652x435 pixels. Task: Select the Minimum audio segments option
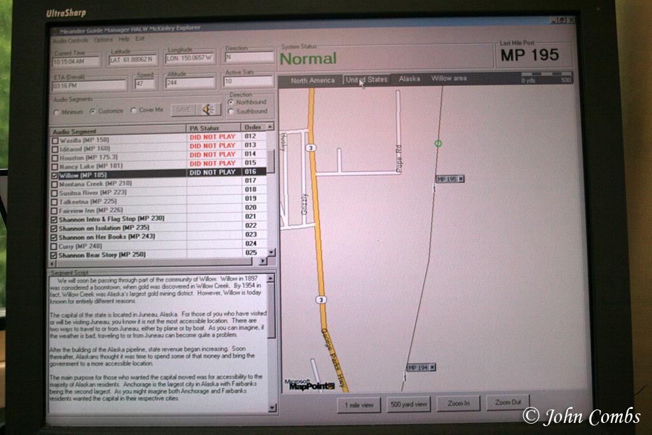click(x=56, y=112)
